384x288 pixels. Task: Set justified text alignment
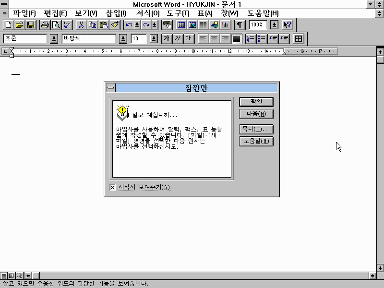237,39
